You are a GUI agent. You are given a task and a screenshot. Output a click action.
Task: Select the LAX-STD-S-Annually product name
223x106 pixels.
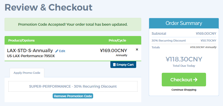coord(30,51)
